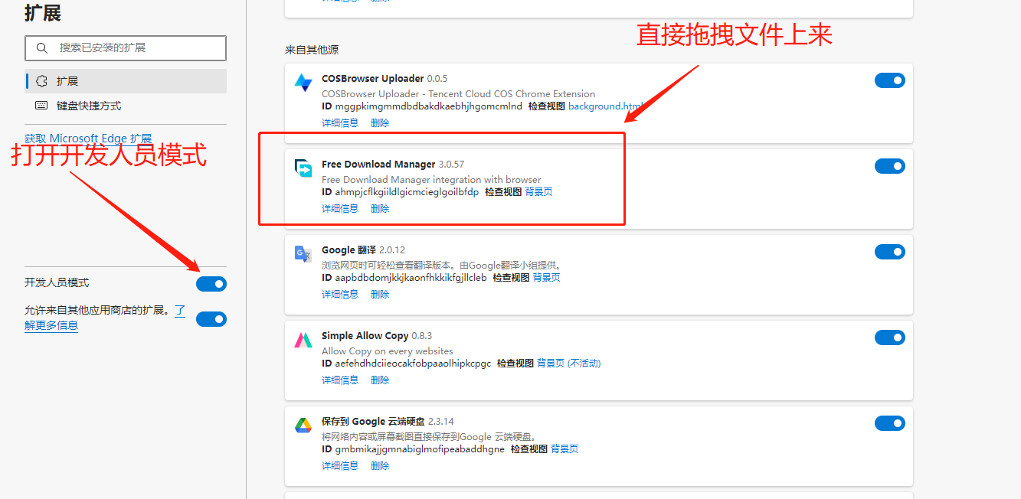Click the Google 翻译 extension icon

(x=303, y=253)
